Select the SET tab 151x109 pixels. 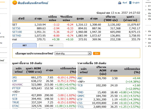24,45
